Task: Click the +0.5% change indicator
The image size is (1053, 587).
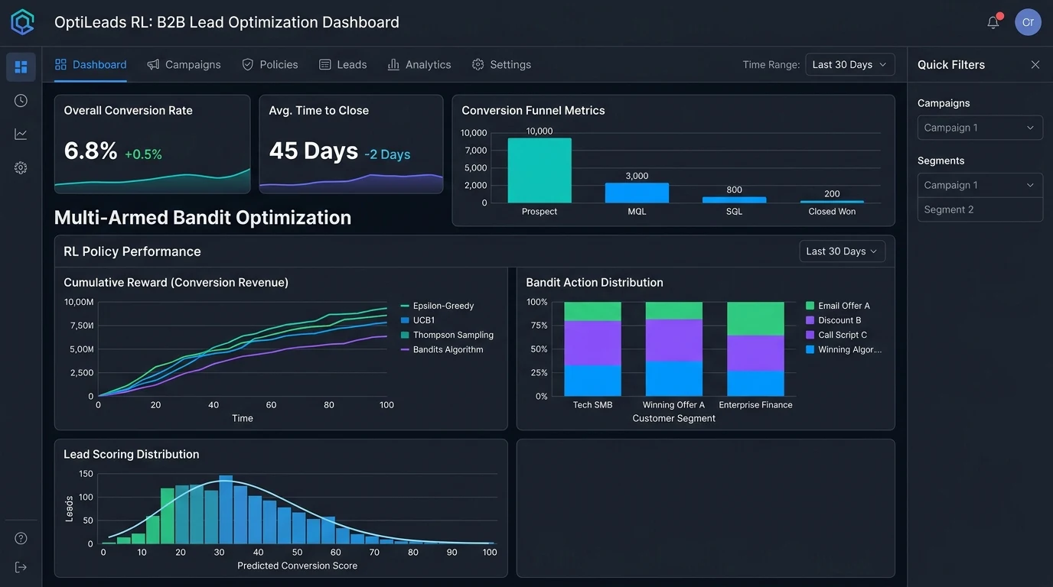Action: (x=143, y=154)
